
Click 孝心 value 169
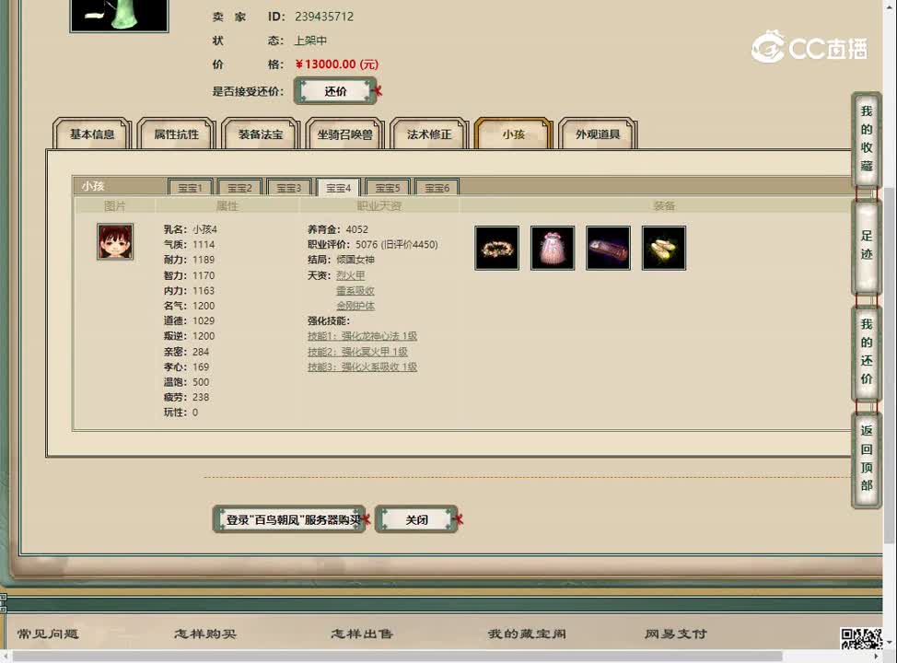coord(201,366)
